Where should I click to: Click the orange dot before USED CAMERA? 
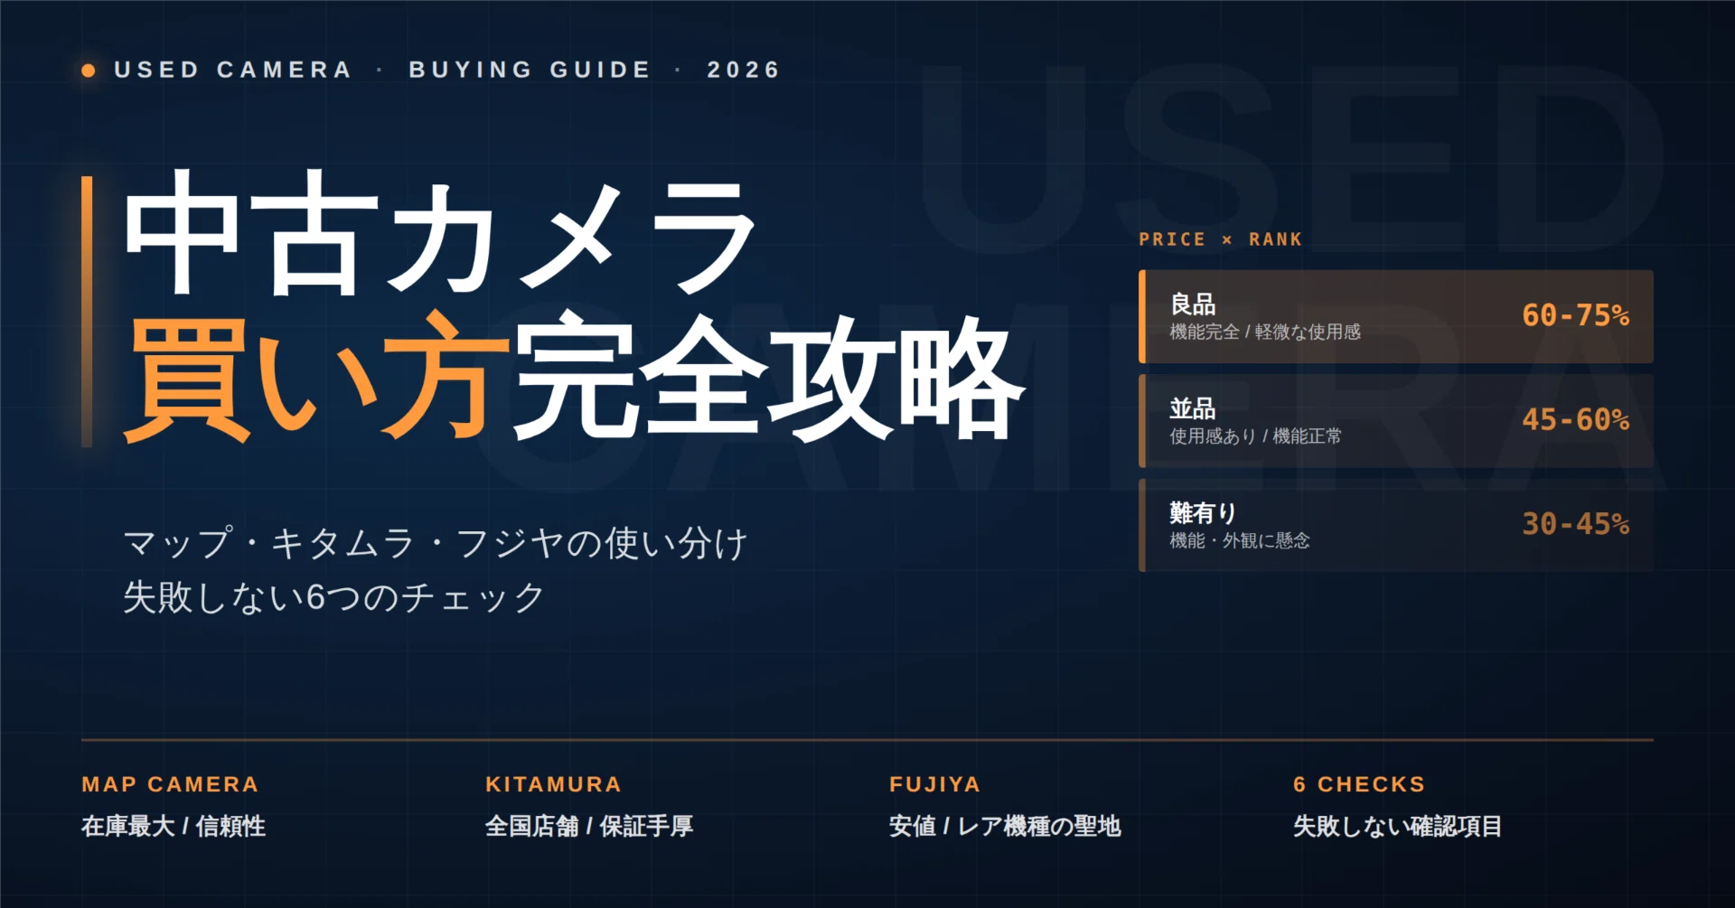[89, 70]
